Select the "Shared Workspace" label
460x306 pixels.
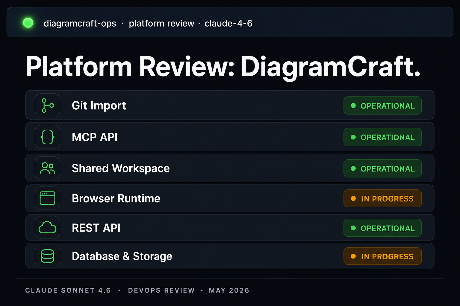(x=121, y=169)
